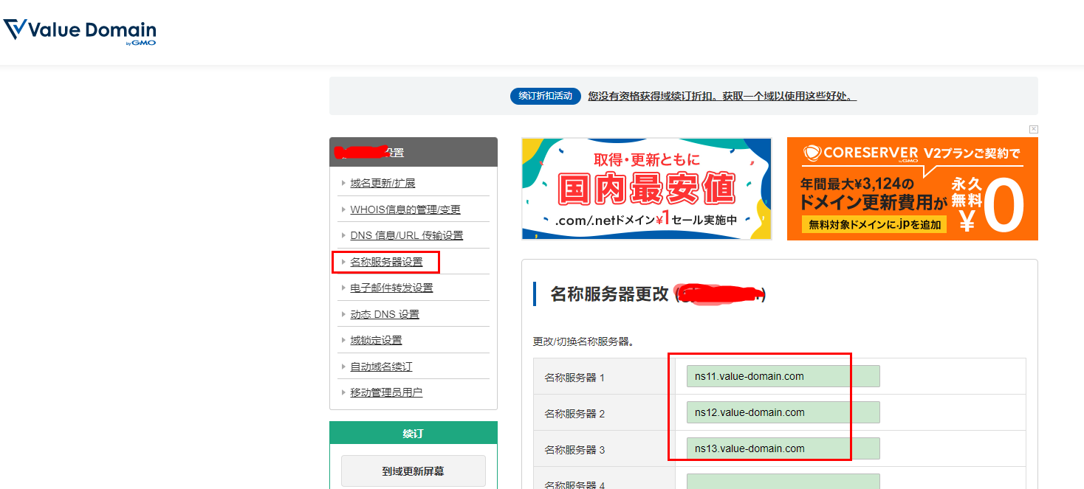Close the ad via AdChoices icon
Screen dimensions: 1084x489
click(x=1034, y=129)
